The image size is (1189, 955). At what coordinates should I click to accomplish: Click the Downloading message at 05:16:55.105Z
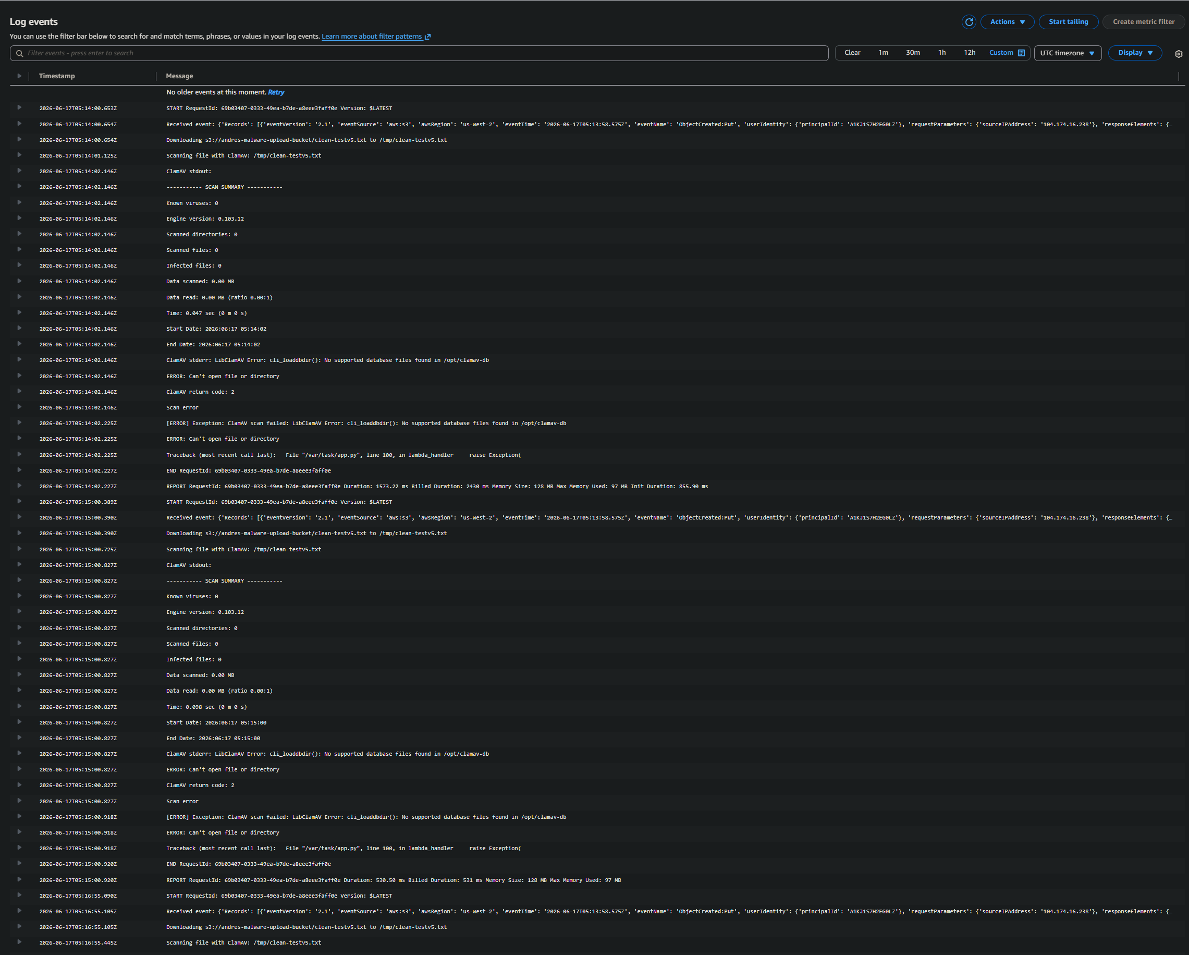coord(307,927)
